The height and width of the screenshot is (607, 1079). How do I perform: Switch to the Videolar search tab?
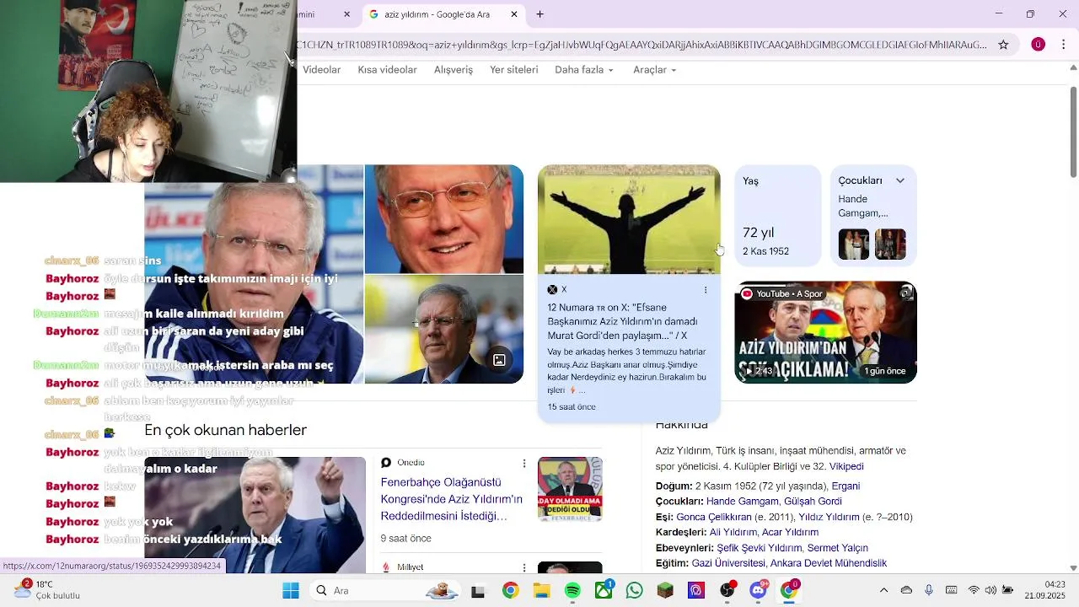322,70
